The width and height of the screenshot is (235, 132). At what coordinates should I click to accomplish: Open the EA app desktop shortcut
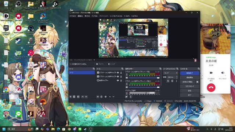(x=43, y=103)
